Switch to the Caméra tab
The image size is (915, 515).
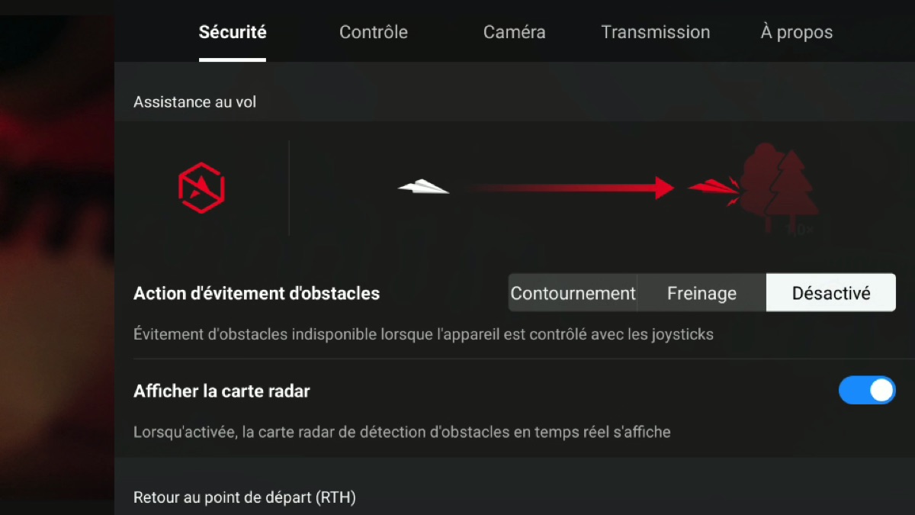click(x=515, y=33)
